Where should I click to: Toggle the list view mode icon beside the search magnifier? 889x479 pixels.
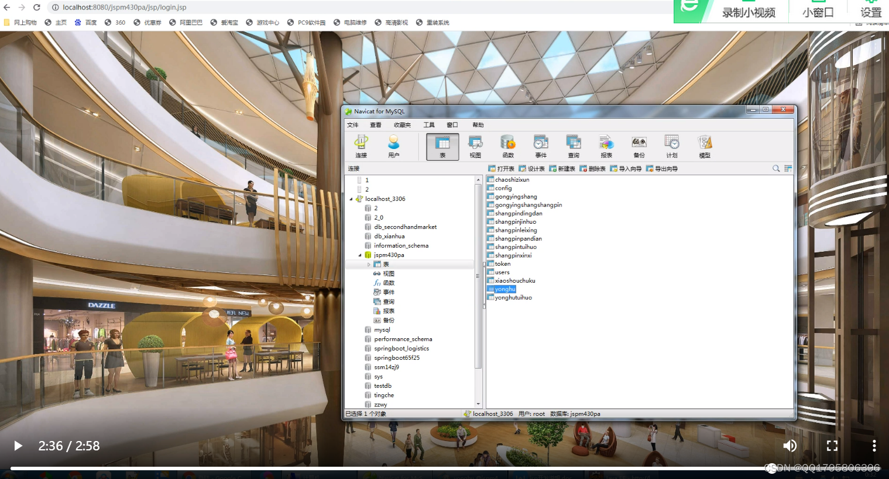[788, 168]
